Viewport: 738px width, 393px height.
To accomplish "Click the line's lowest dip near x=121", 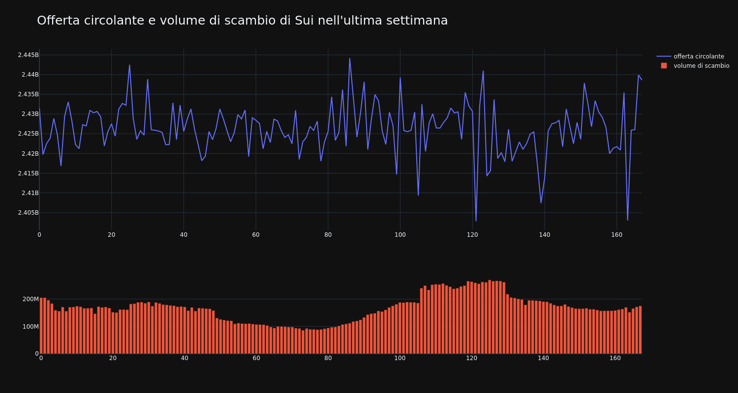I will click(x=476, y=221).
